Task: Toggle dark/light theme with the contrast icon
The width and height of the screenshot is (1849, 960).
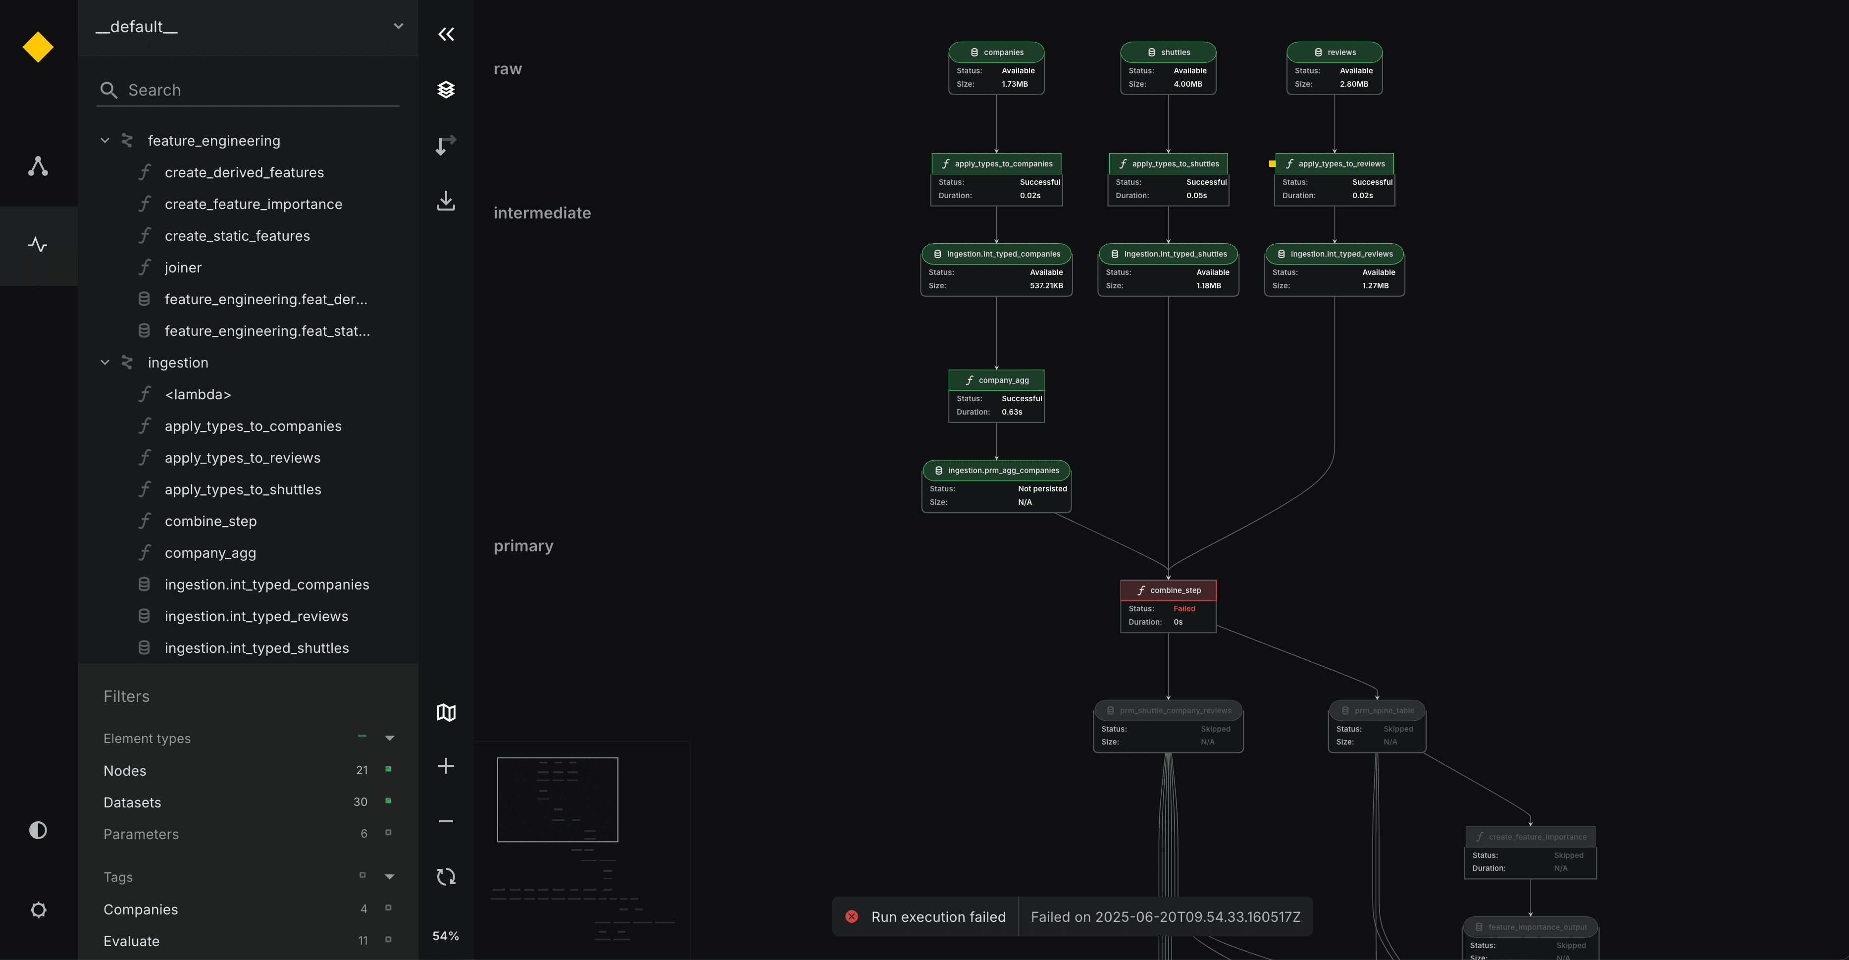Action: coord(37,830)
